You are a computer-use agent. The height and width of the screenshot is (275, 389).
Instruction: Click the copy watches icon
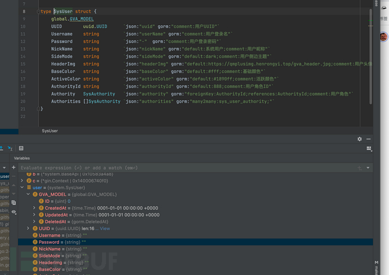(x=14, y=203)
